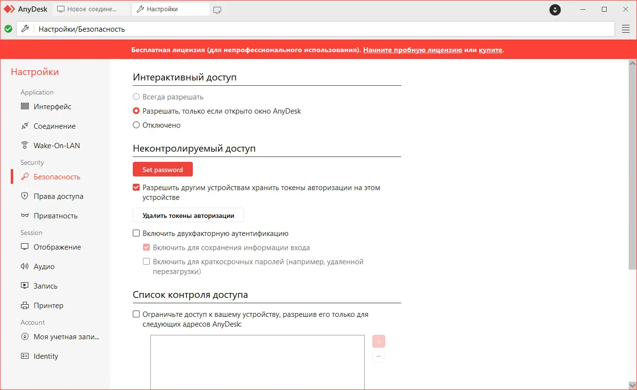Enable access control list restriction checkbox

[136, 314]
